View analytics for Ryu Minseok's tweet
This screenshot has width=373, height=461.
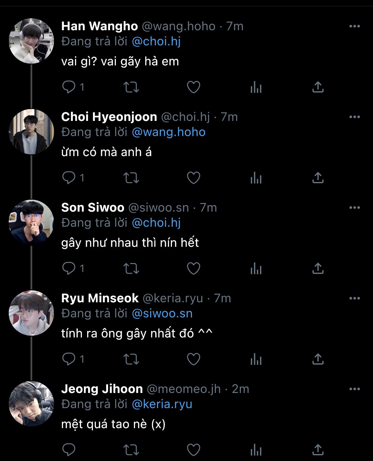click(x=256, y=359)
